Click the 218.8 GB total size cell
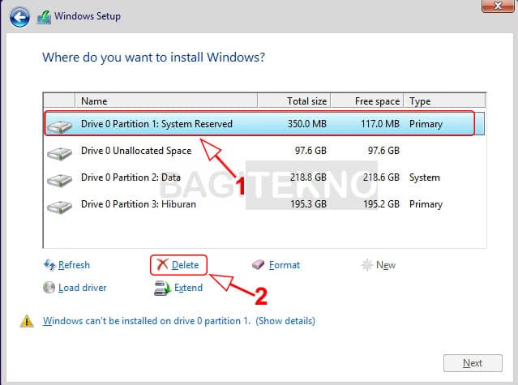The image size is (518, 385). click(x=308, y=178)
